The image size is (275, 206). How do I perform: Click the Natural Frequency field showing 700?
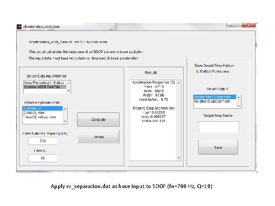(x=43, y=141)
